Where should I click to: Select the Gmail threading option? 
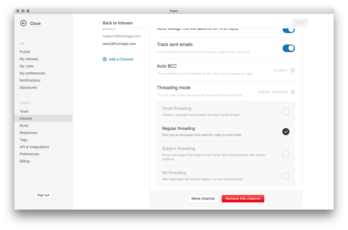tap(286, 111)
